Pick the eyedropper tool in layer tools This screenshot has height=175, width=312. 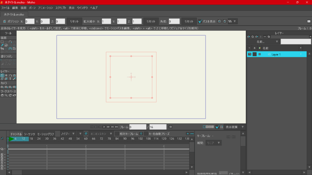14,79
